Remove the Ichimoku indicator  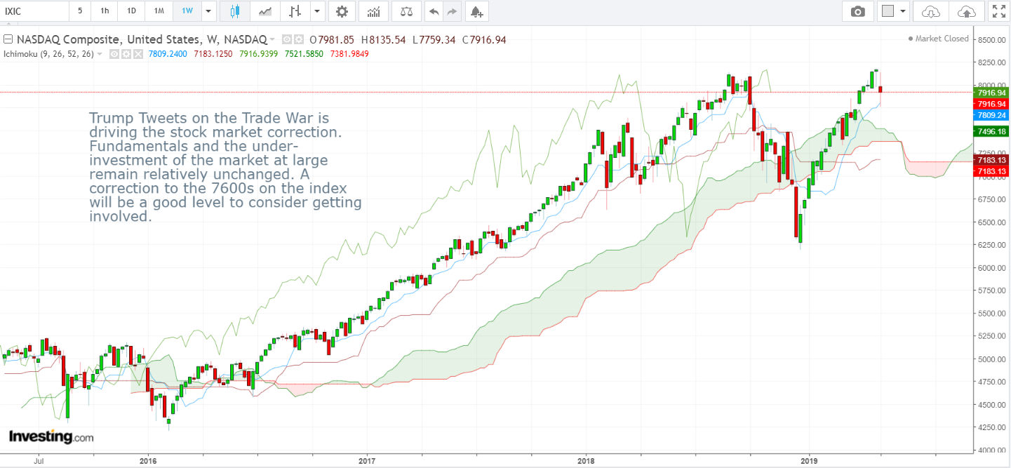point(138,54)
